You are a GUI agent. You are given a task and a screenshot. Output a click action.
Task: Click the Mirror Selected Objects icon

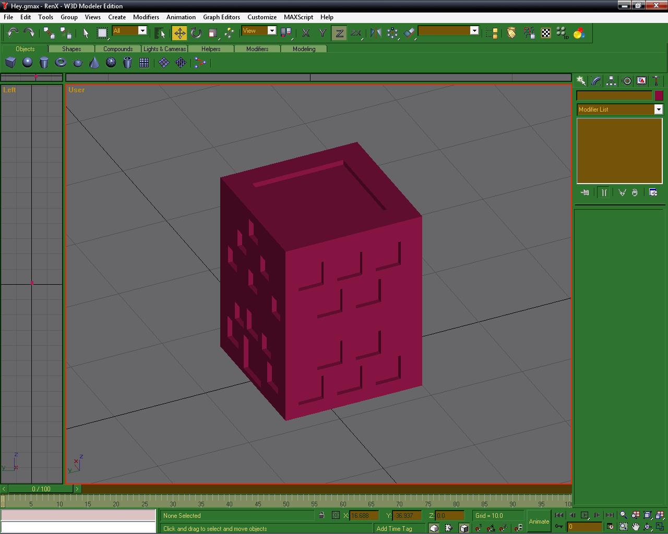point(376,33)
